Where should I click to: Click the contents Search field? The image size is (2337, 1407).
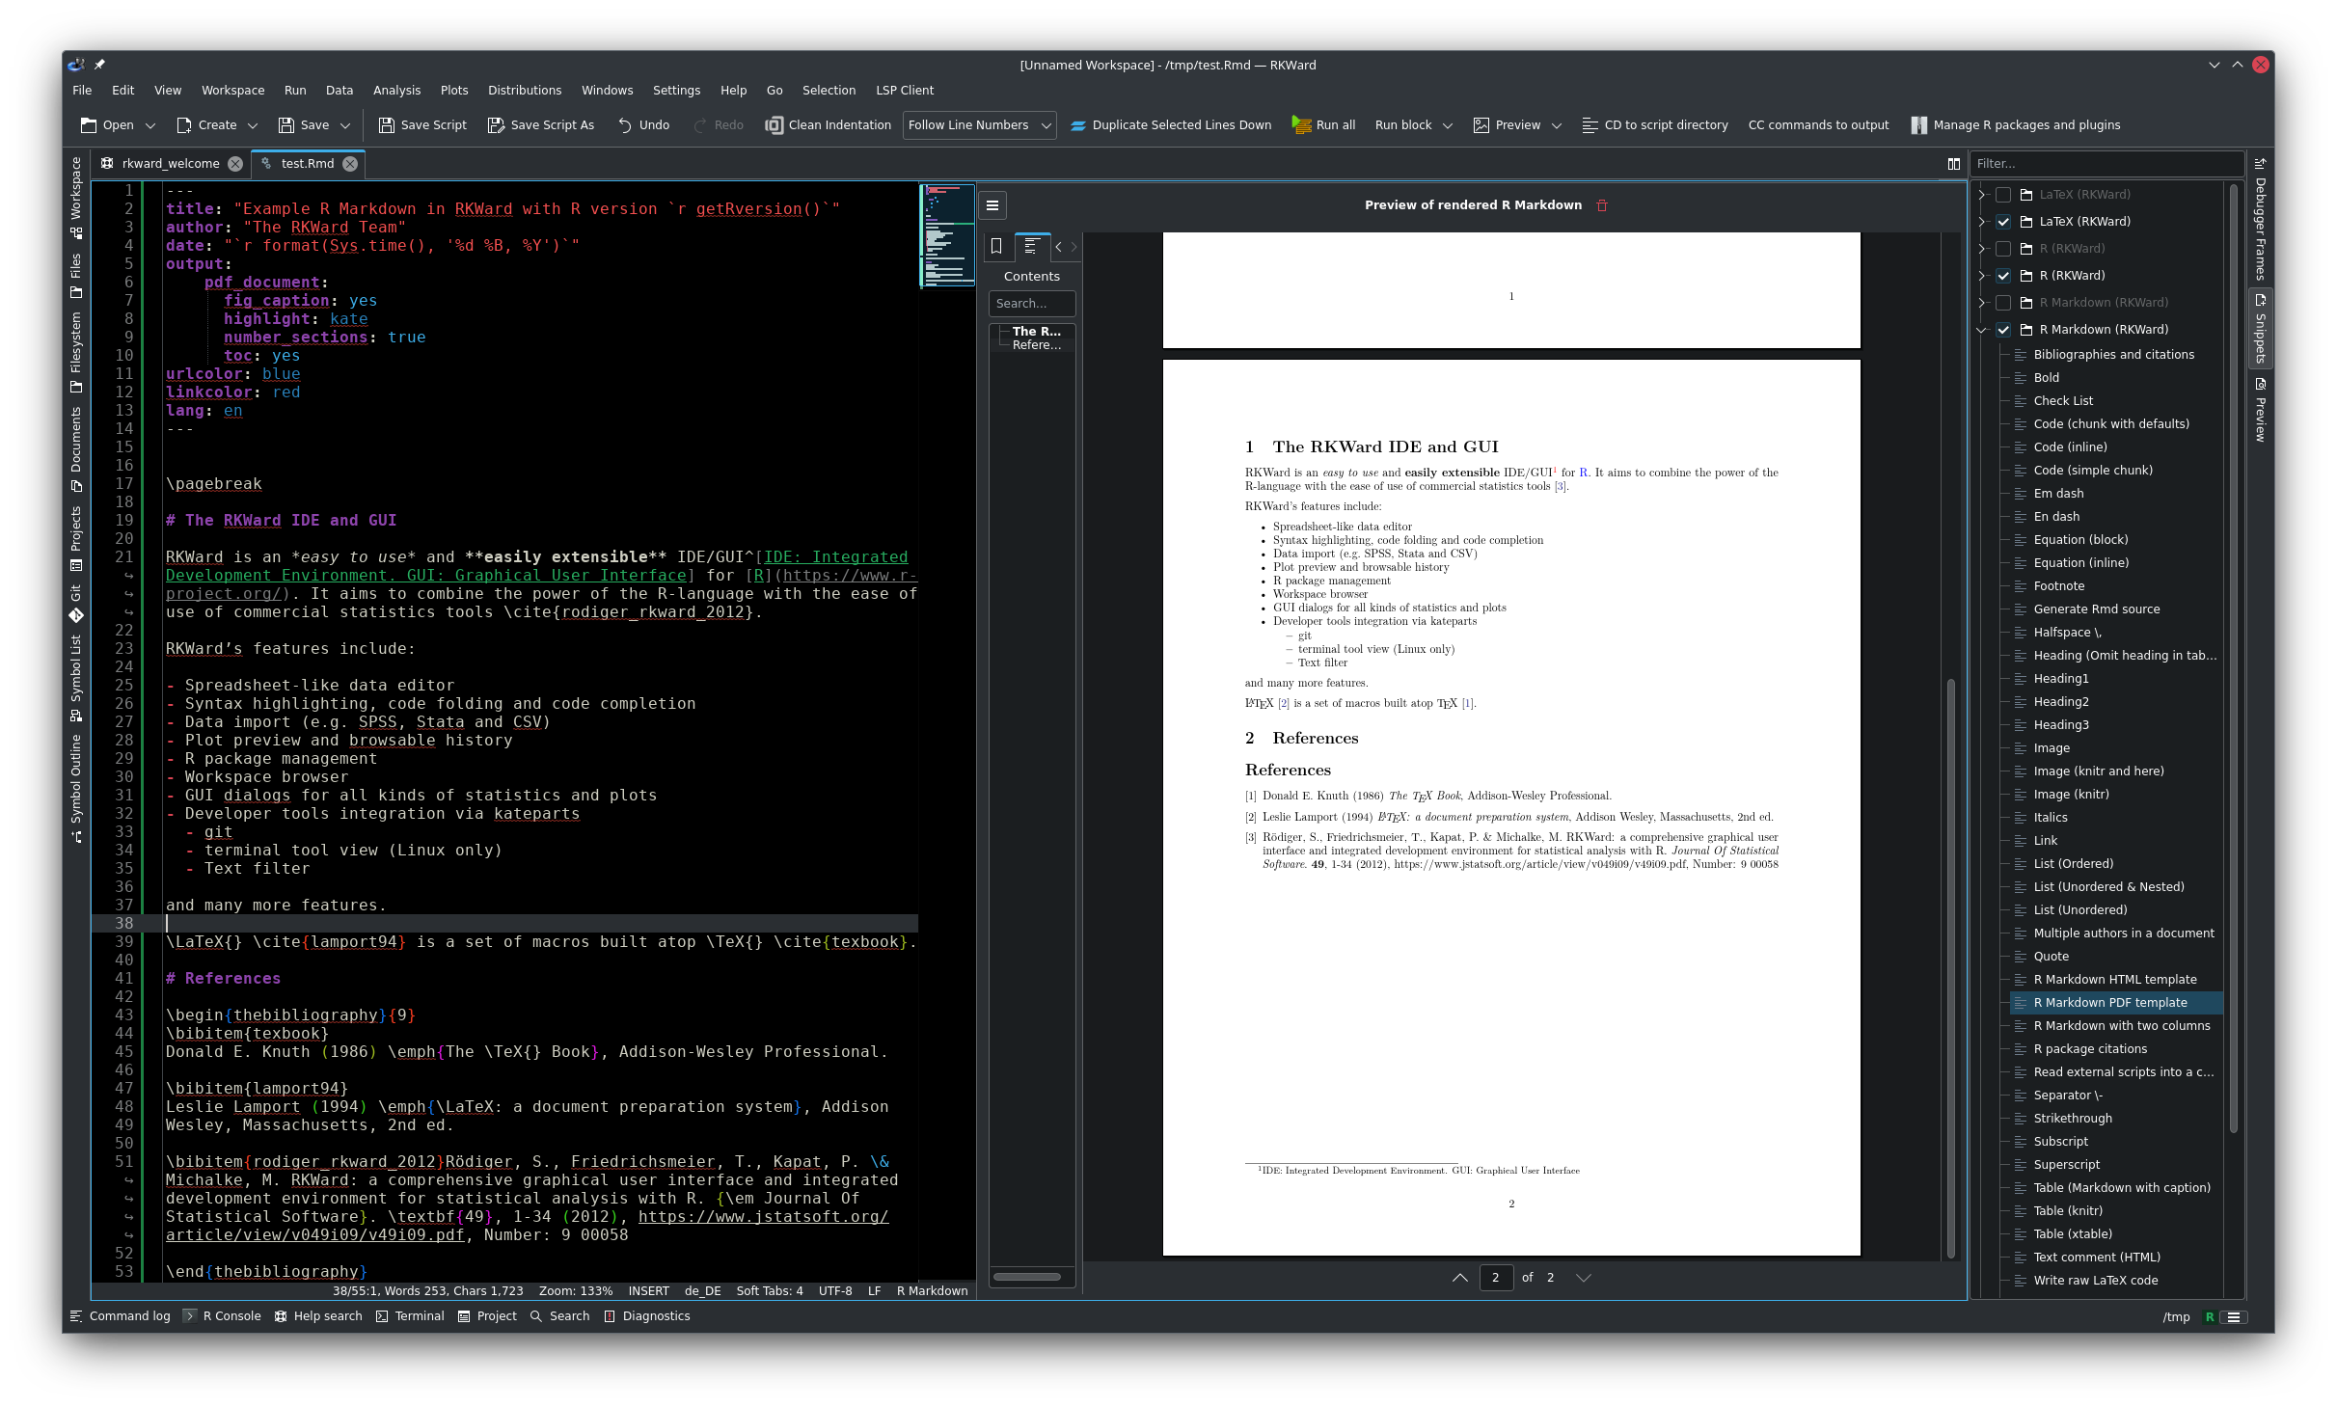1032,304
